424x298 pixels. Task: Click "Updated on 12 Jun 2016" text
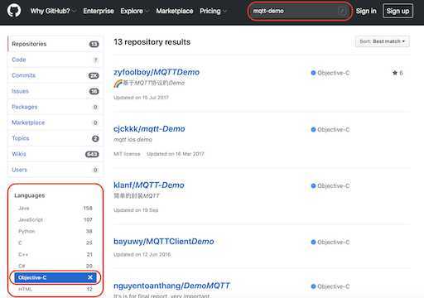point(142,254)
